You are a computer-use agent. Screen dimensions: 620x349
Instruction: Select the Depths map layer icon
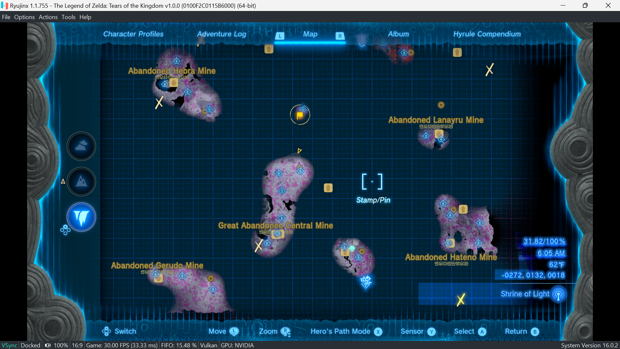click(x=81, y=217)
